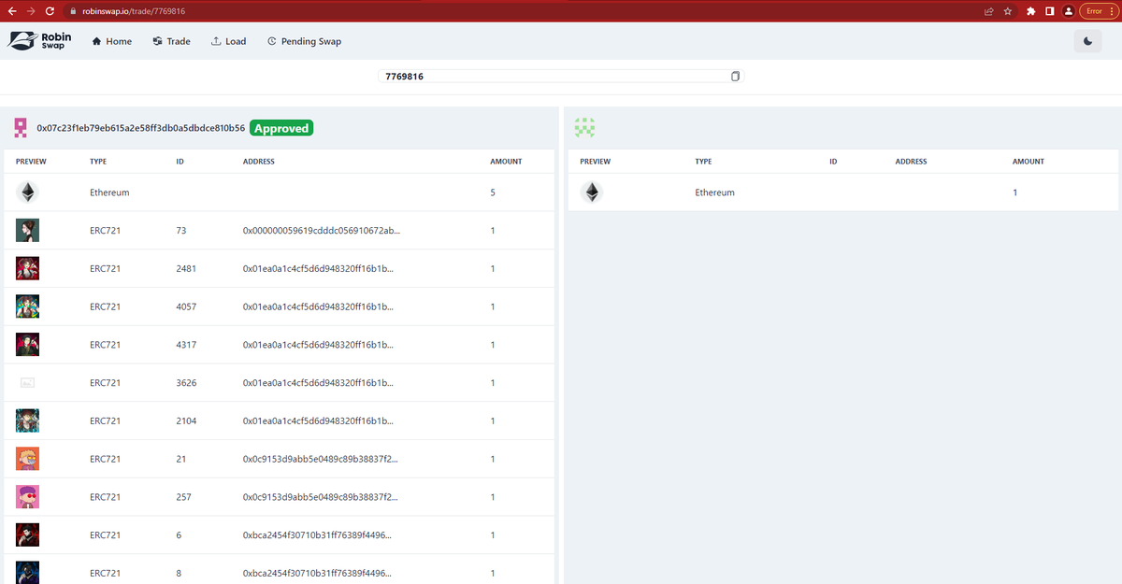Screen dimensions: 1122x584
Task: Click the pink identicon avatar
Action: pyautogui.click(x=21, y=127)
